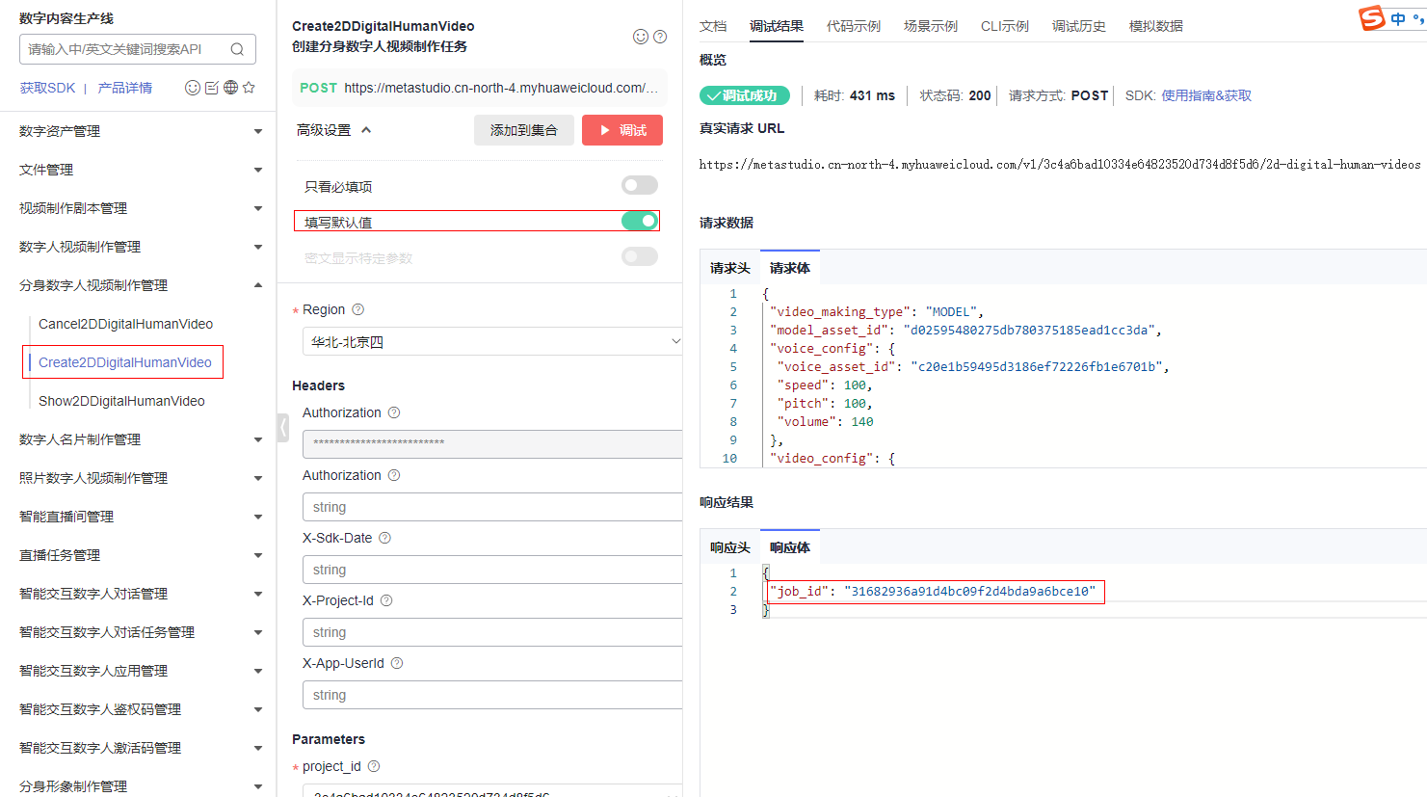The width and height of the screenshot is (1427, 797).
Task: Click the 添加到集合 button
Action: point(524,130)
